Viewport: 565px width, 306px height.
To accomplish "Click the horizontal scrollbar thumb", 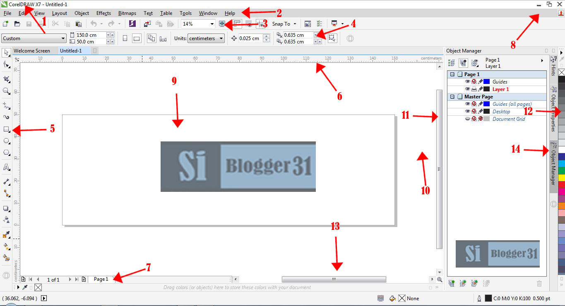I will pyautogui.click(x=334, y=280).
